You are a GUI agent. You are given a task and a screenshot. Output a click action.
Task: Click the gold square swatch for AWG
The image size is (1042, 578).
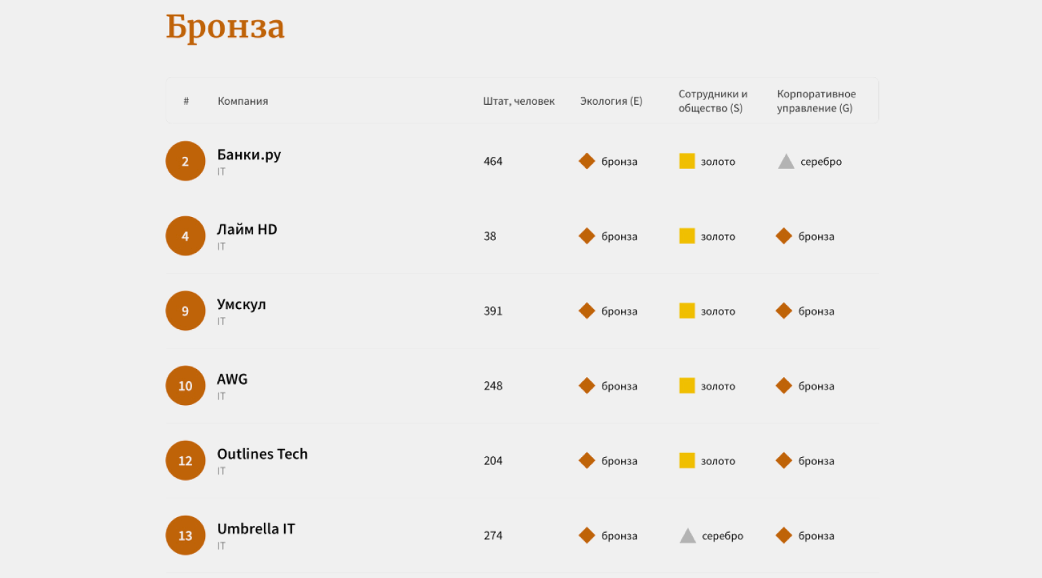(x=687, y=385)
